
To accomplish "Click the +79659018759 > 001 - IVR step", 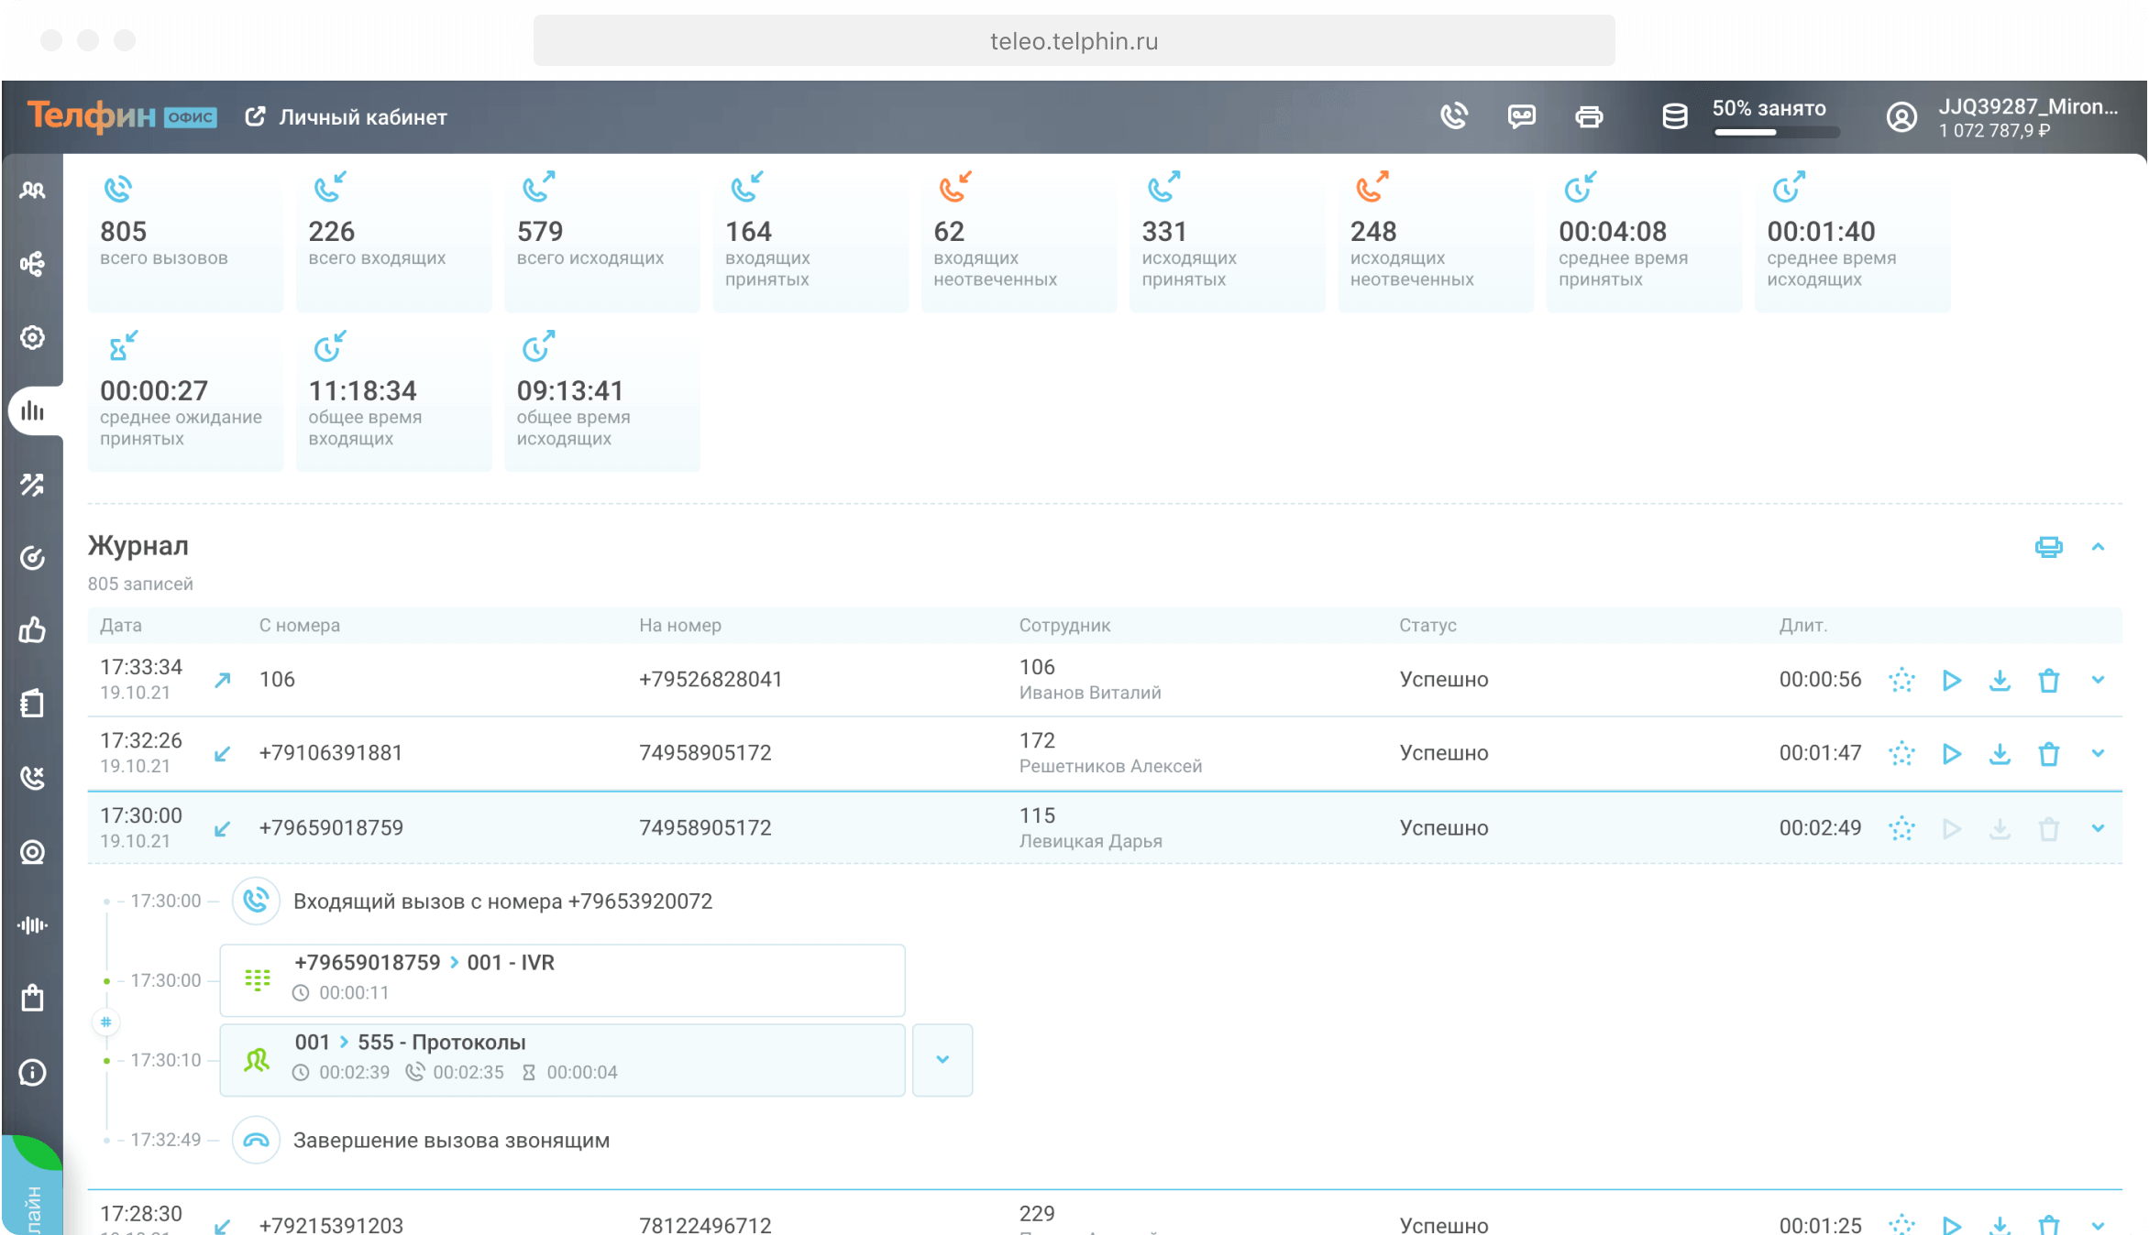I will 562,979.
